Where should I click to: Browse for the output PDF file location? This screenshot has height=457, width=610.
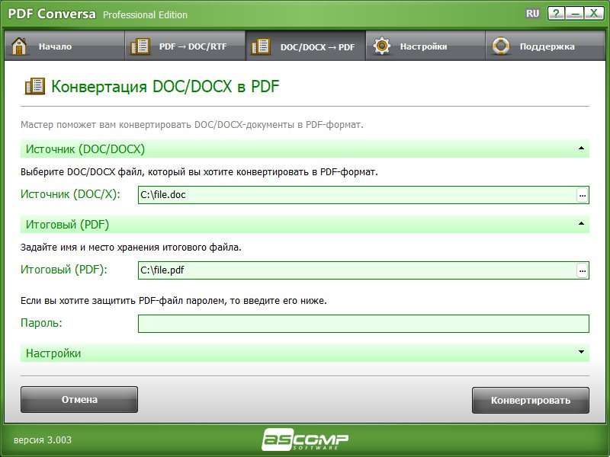point(582,270)
